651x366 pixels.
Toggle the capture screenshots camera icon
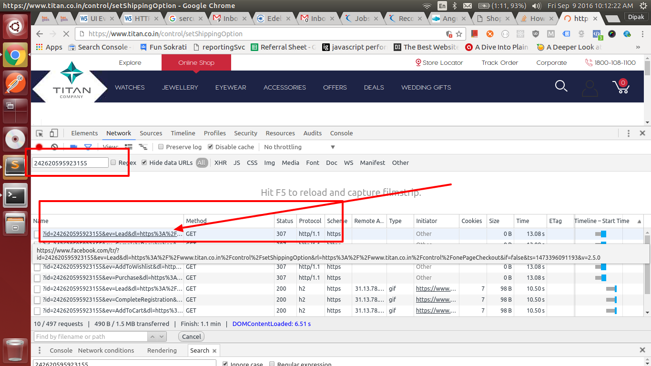[x=73, y=147]
